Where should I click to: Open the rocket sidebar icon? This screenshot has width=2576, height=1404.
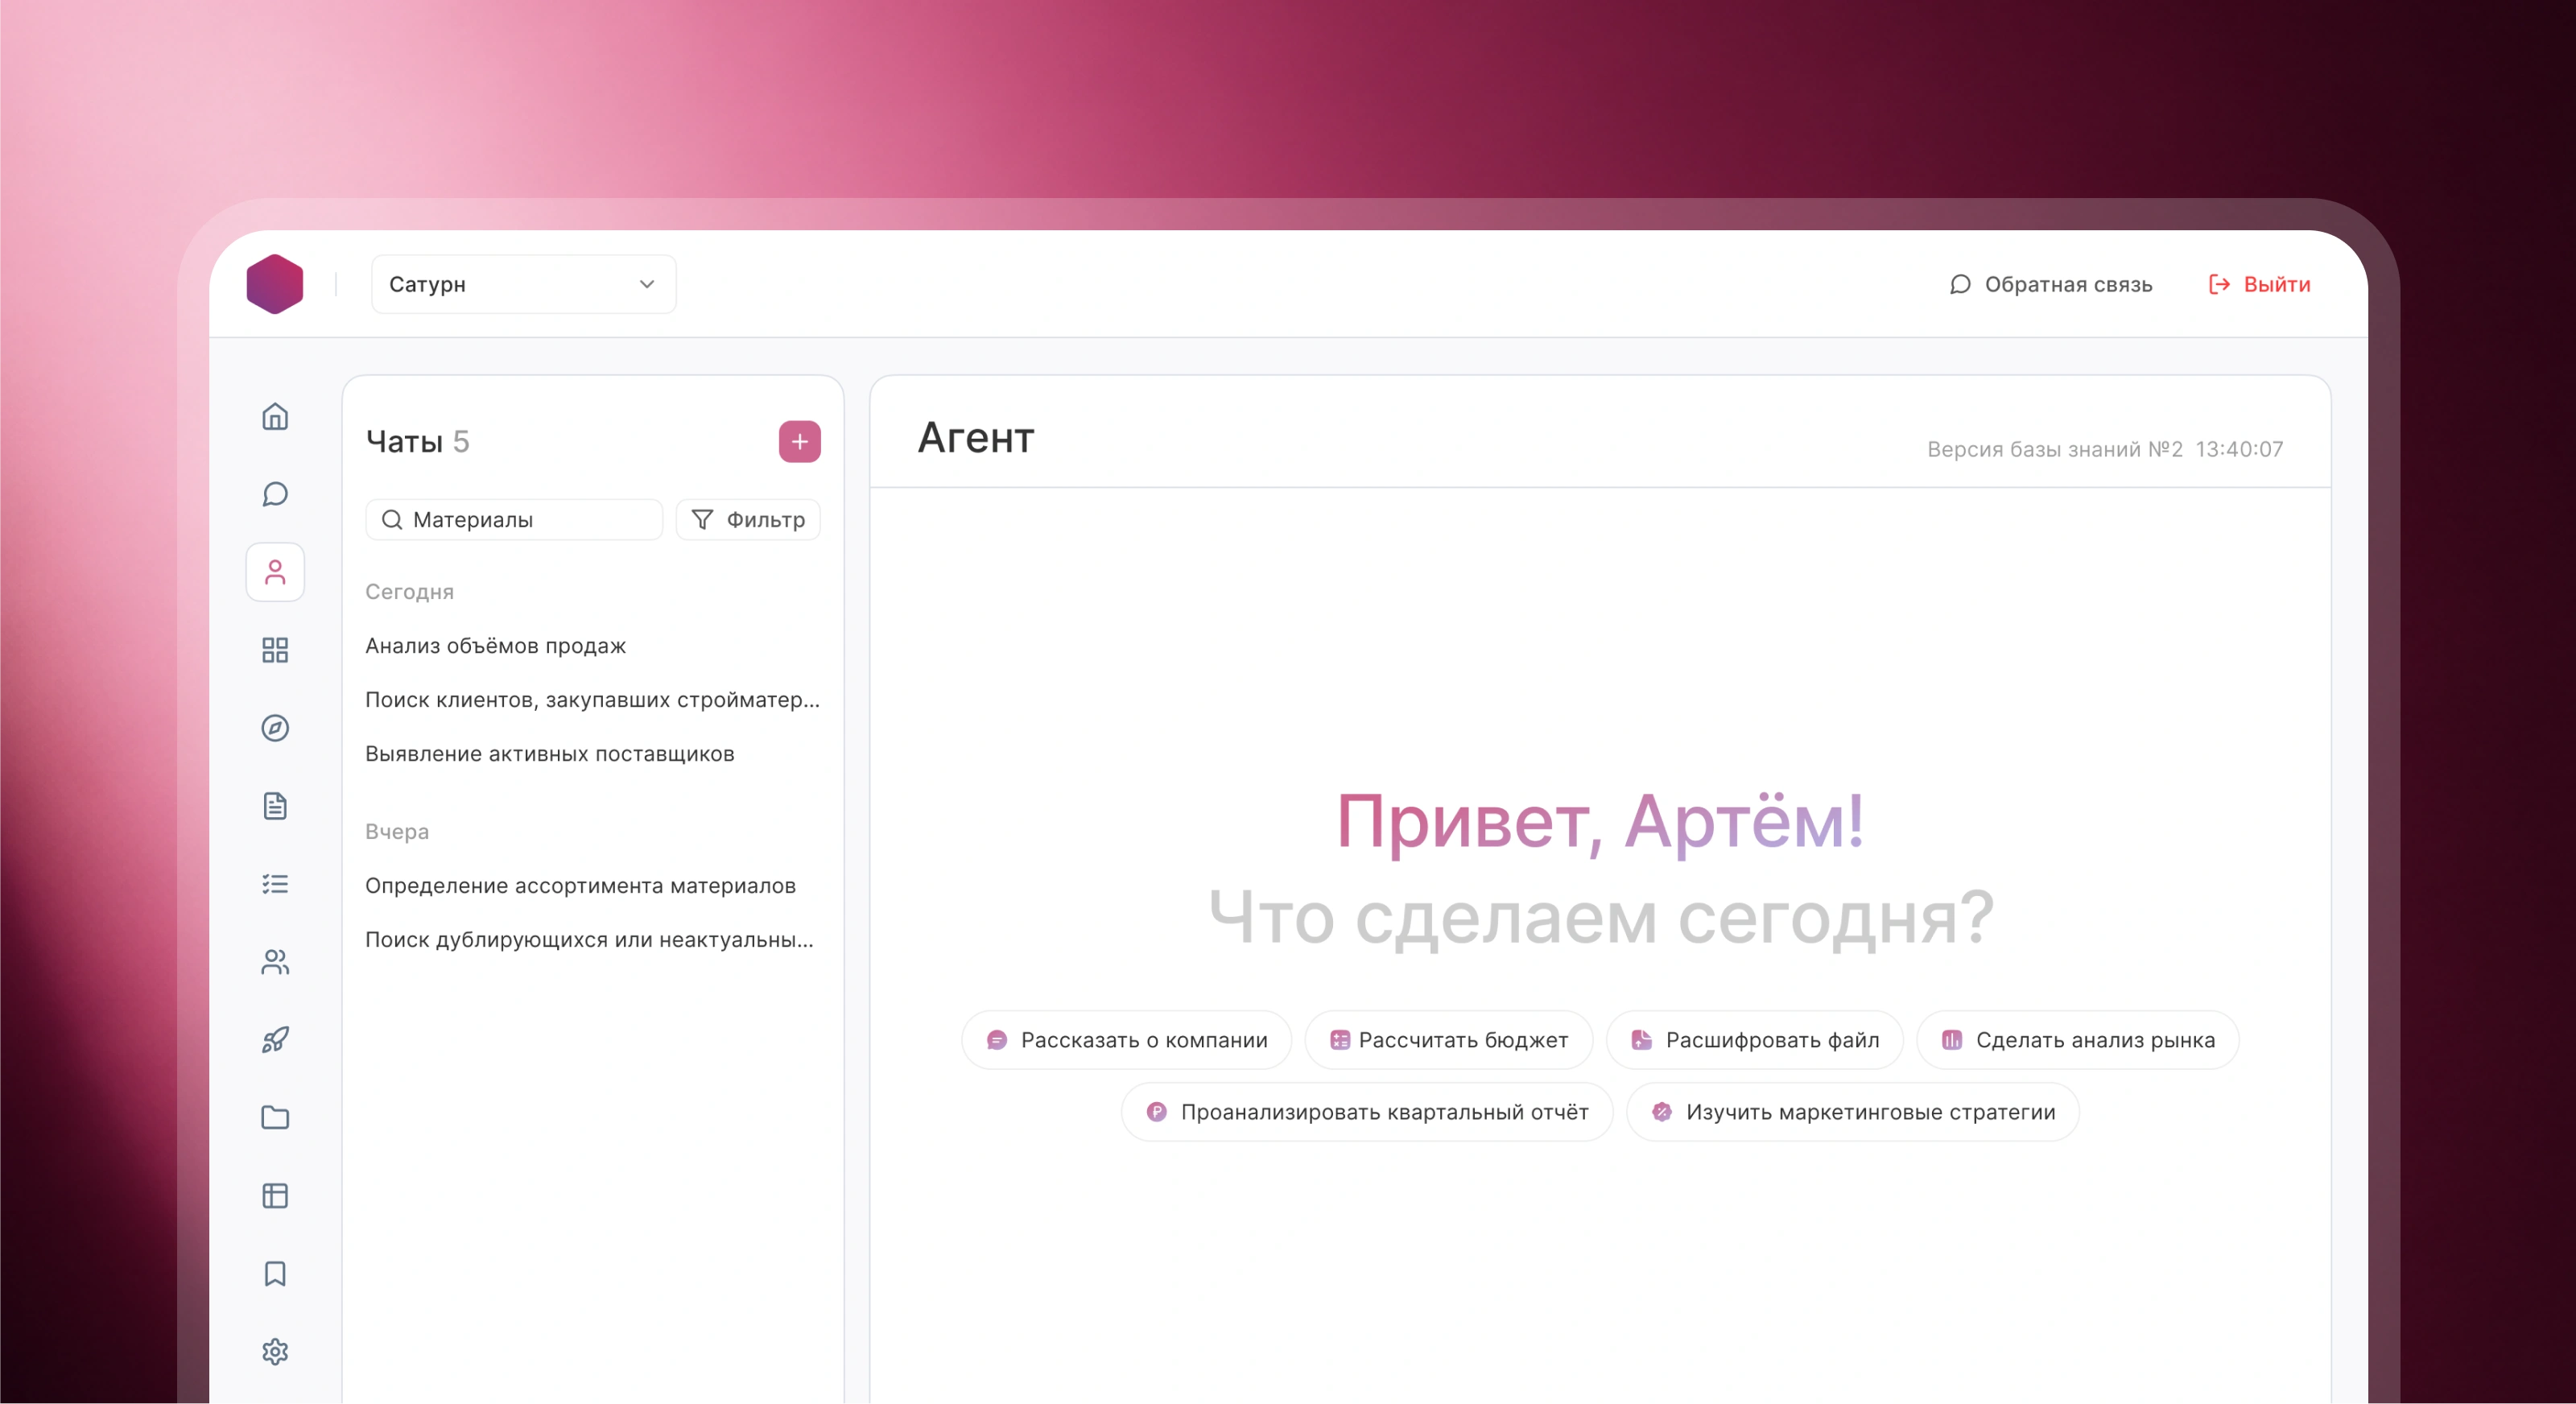275,1040
